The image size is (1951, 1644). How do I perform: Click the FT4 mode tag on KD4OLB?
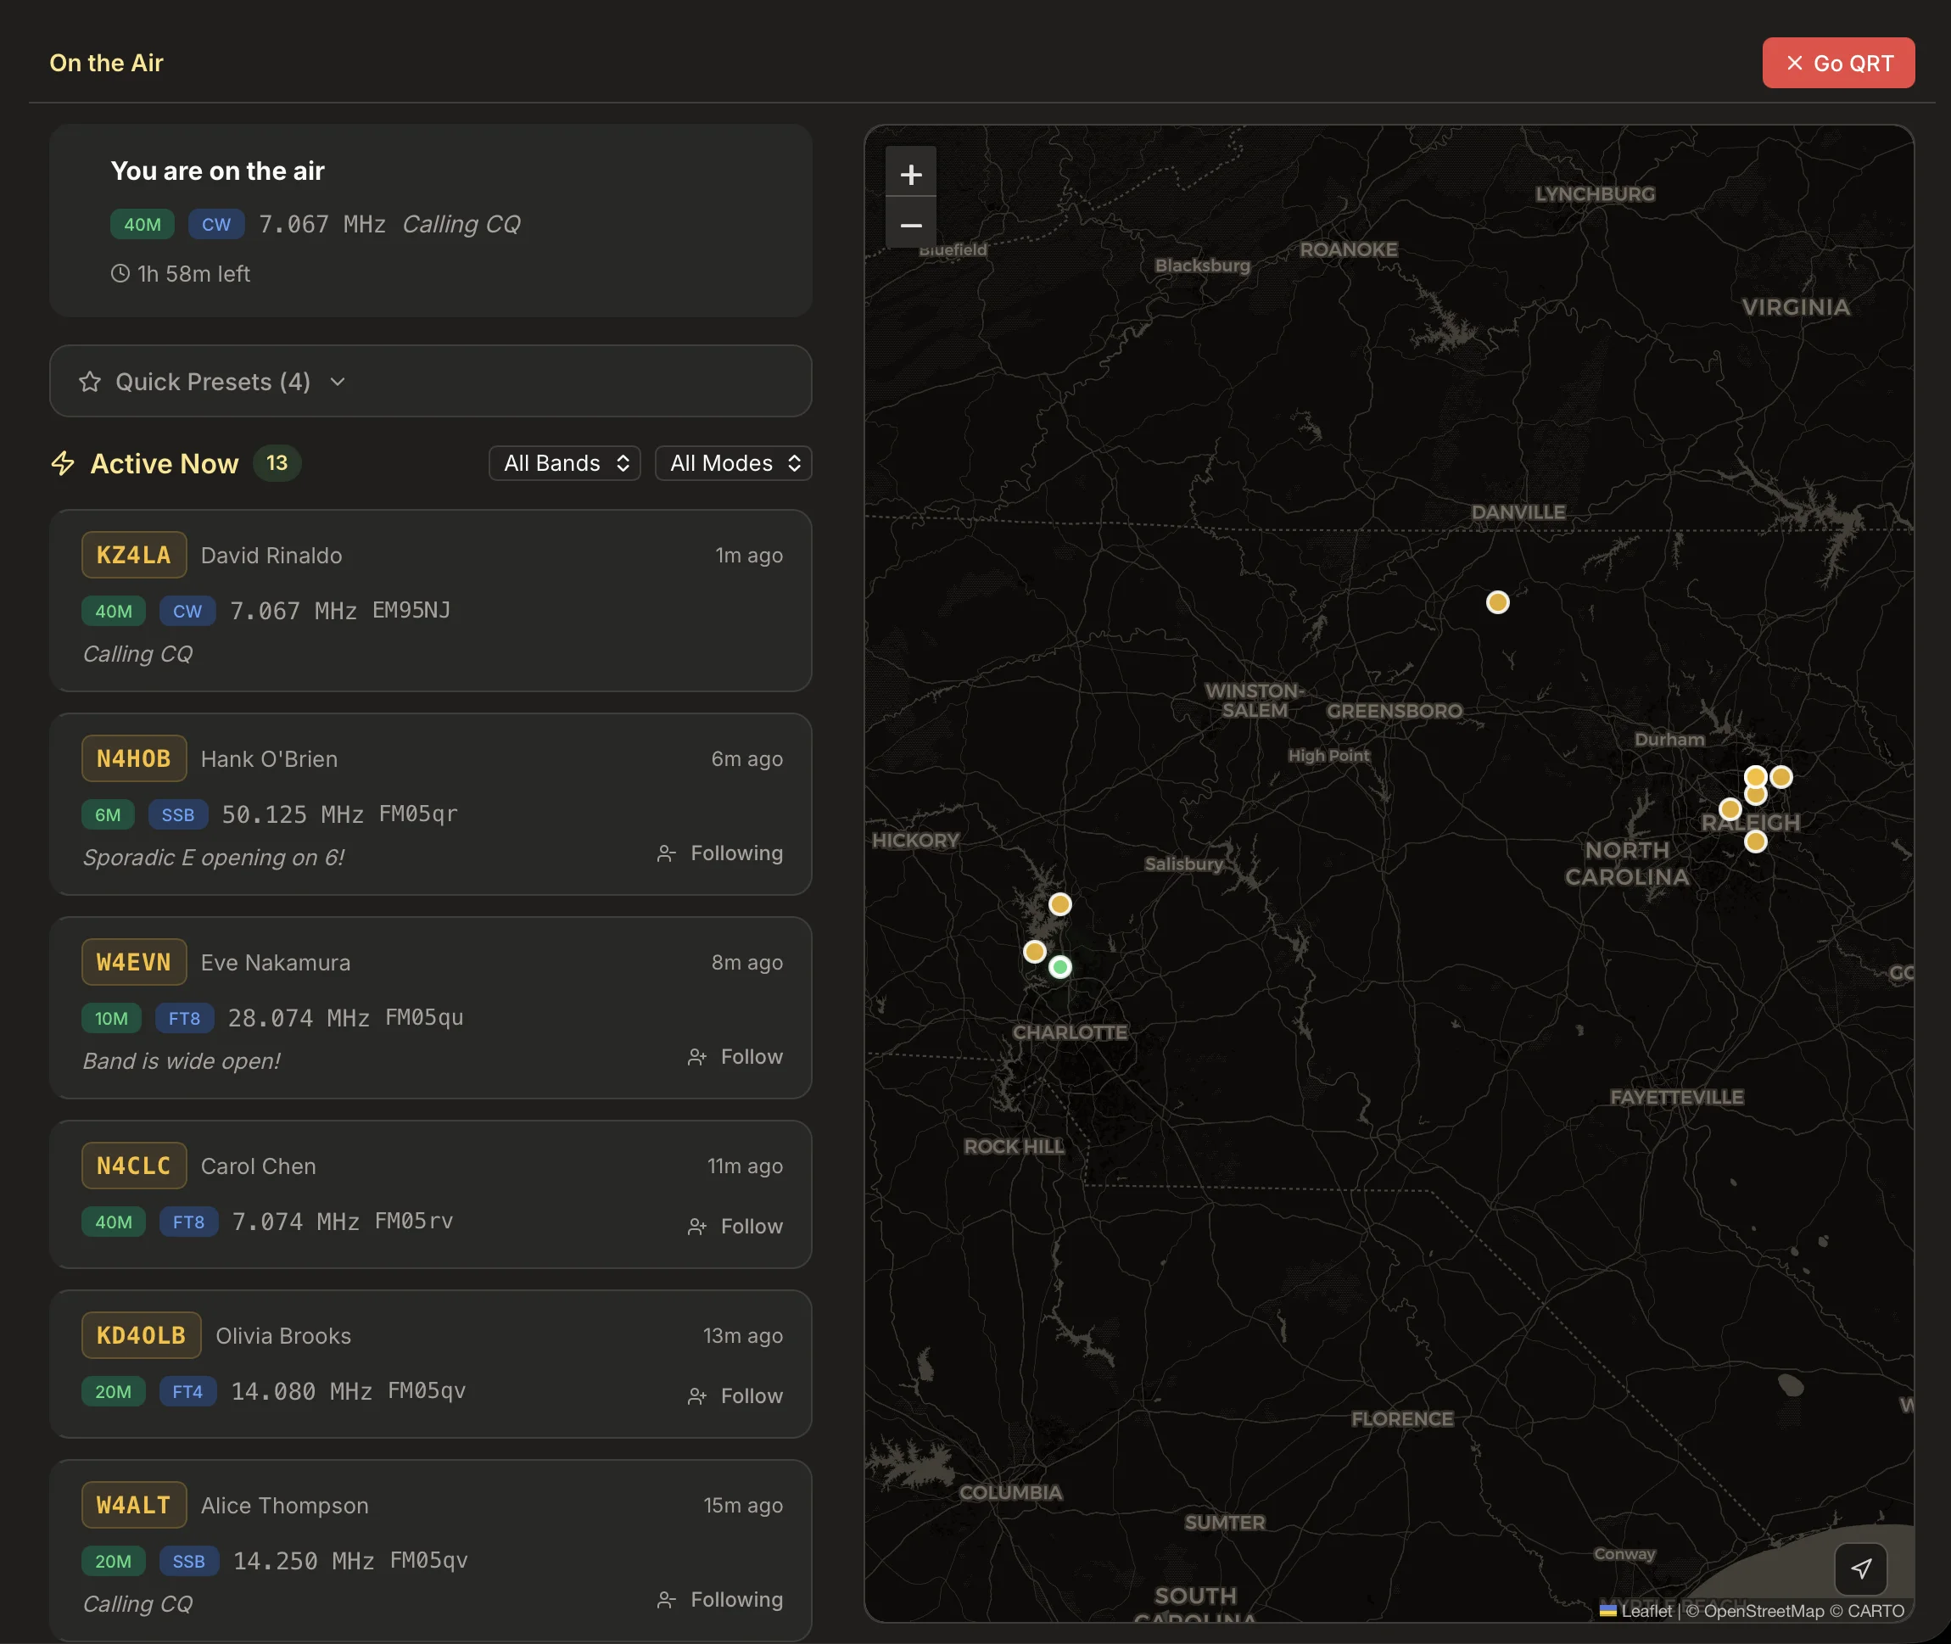187,1390
